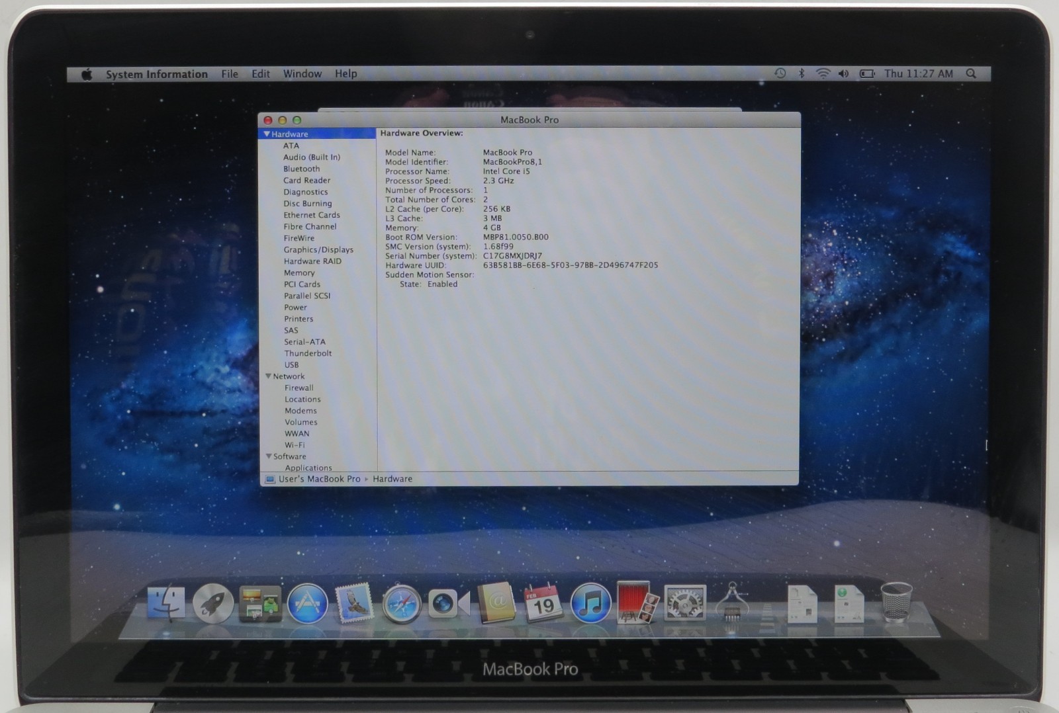
Task: Select Wi-Fi under Network in sidebar
Action: 295,445
